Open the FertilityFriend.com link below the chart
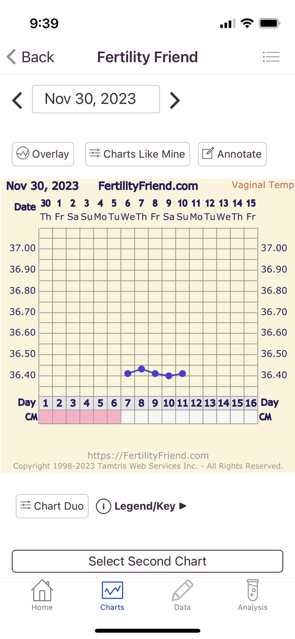This screenshot has height=639, width=295. click(x=148, y=456)
